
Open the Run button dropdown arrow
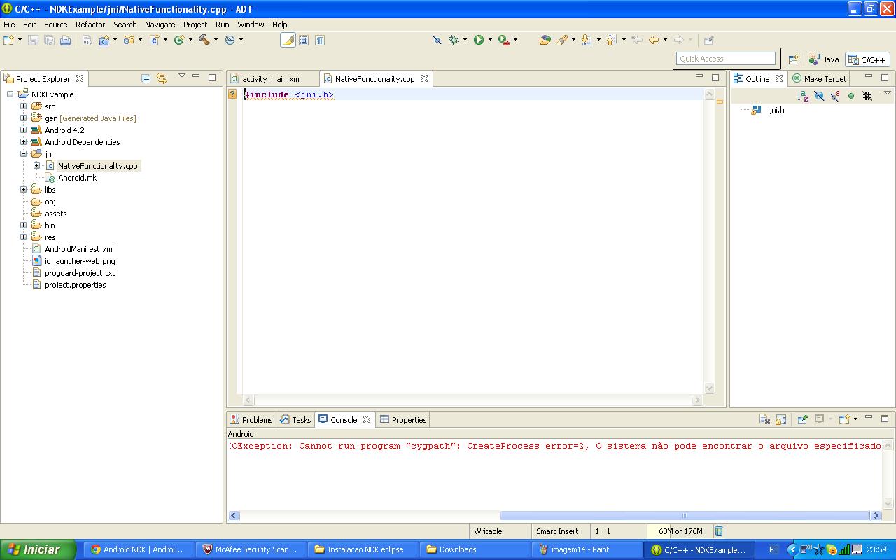[x=490, y=40]
